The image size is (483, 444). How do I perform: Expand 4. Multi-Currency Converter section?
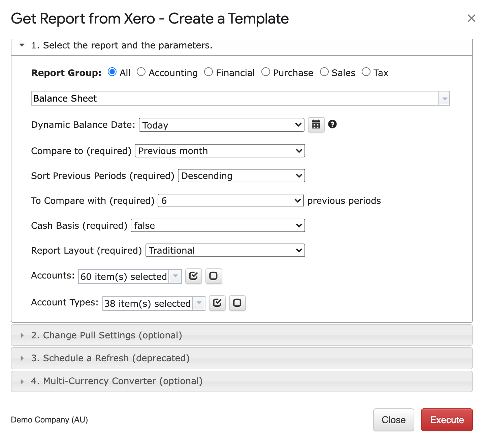(242, 381)
